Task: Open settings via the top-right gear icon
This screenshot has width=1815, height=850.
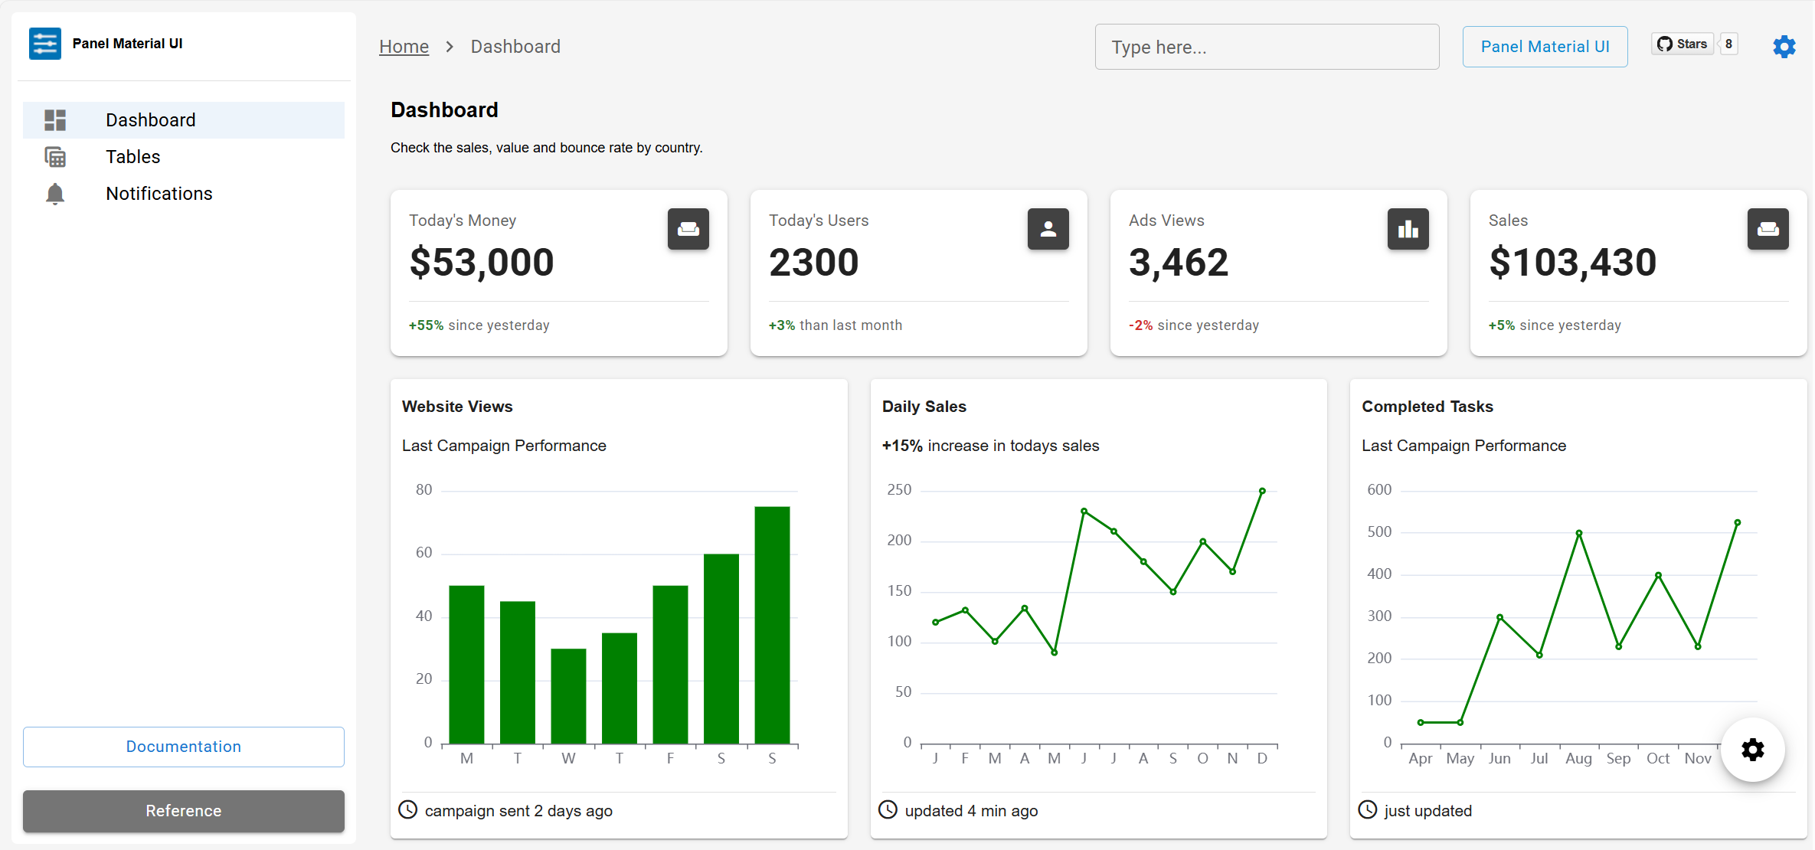Action: [1784, 47]
